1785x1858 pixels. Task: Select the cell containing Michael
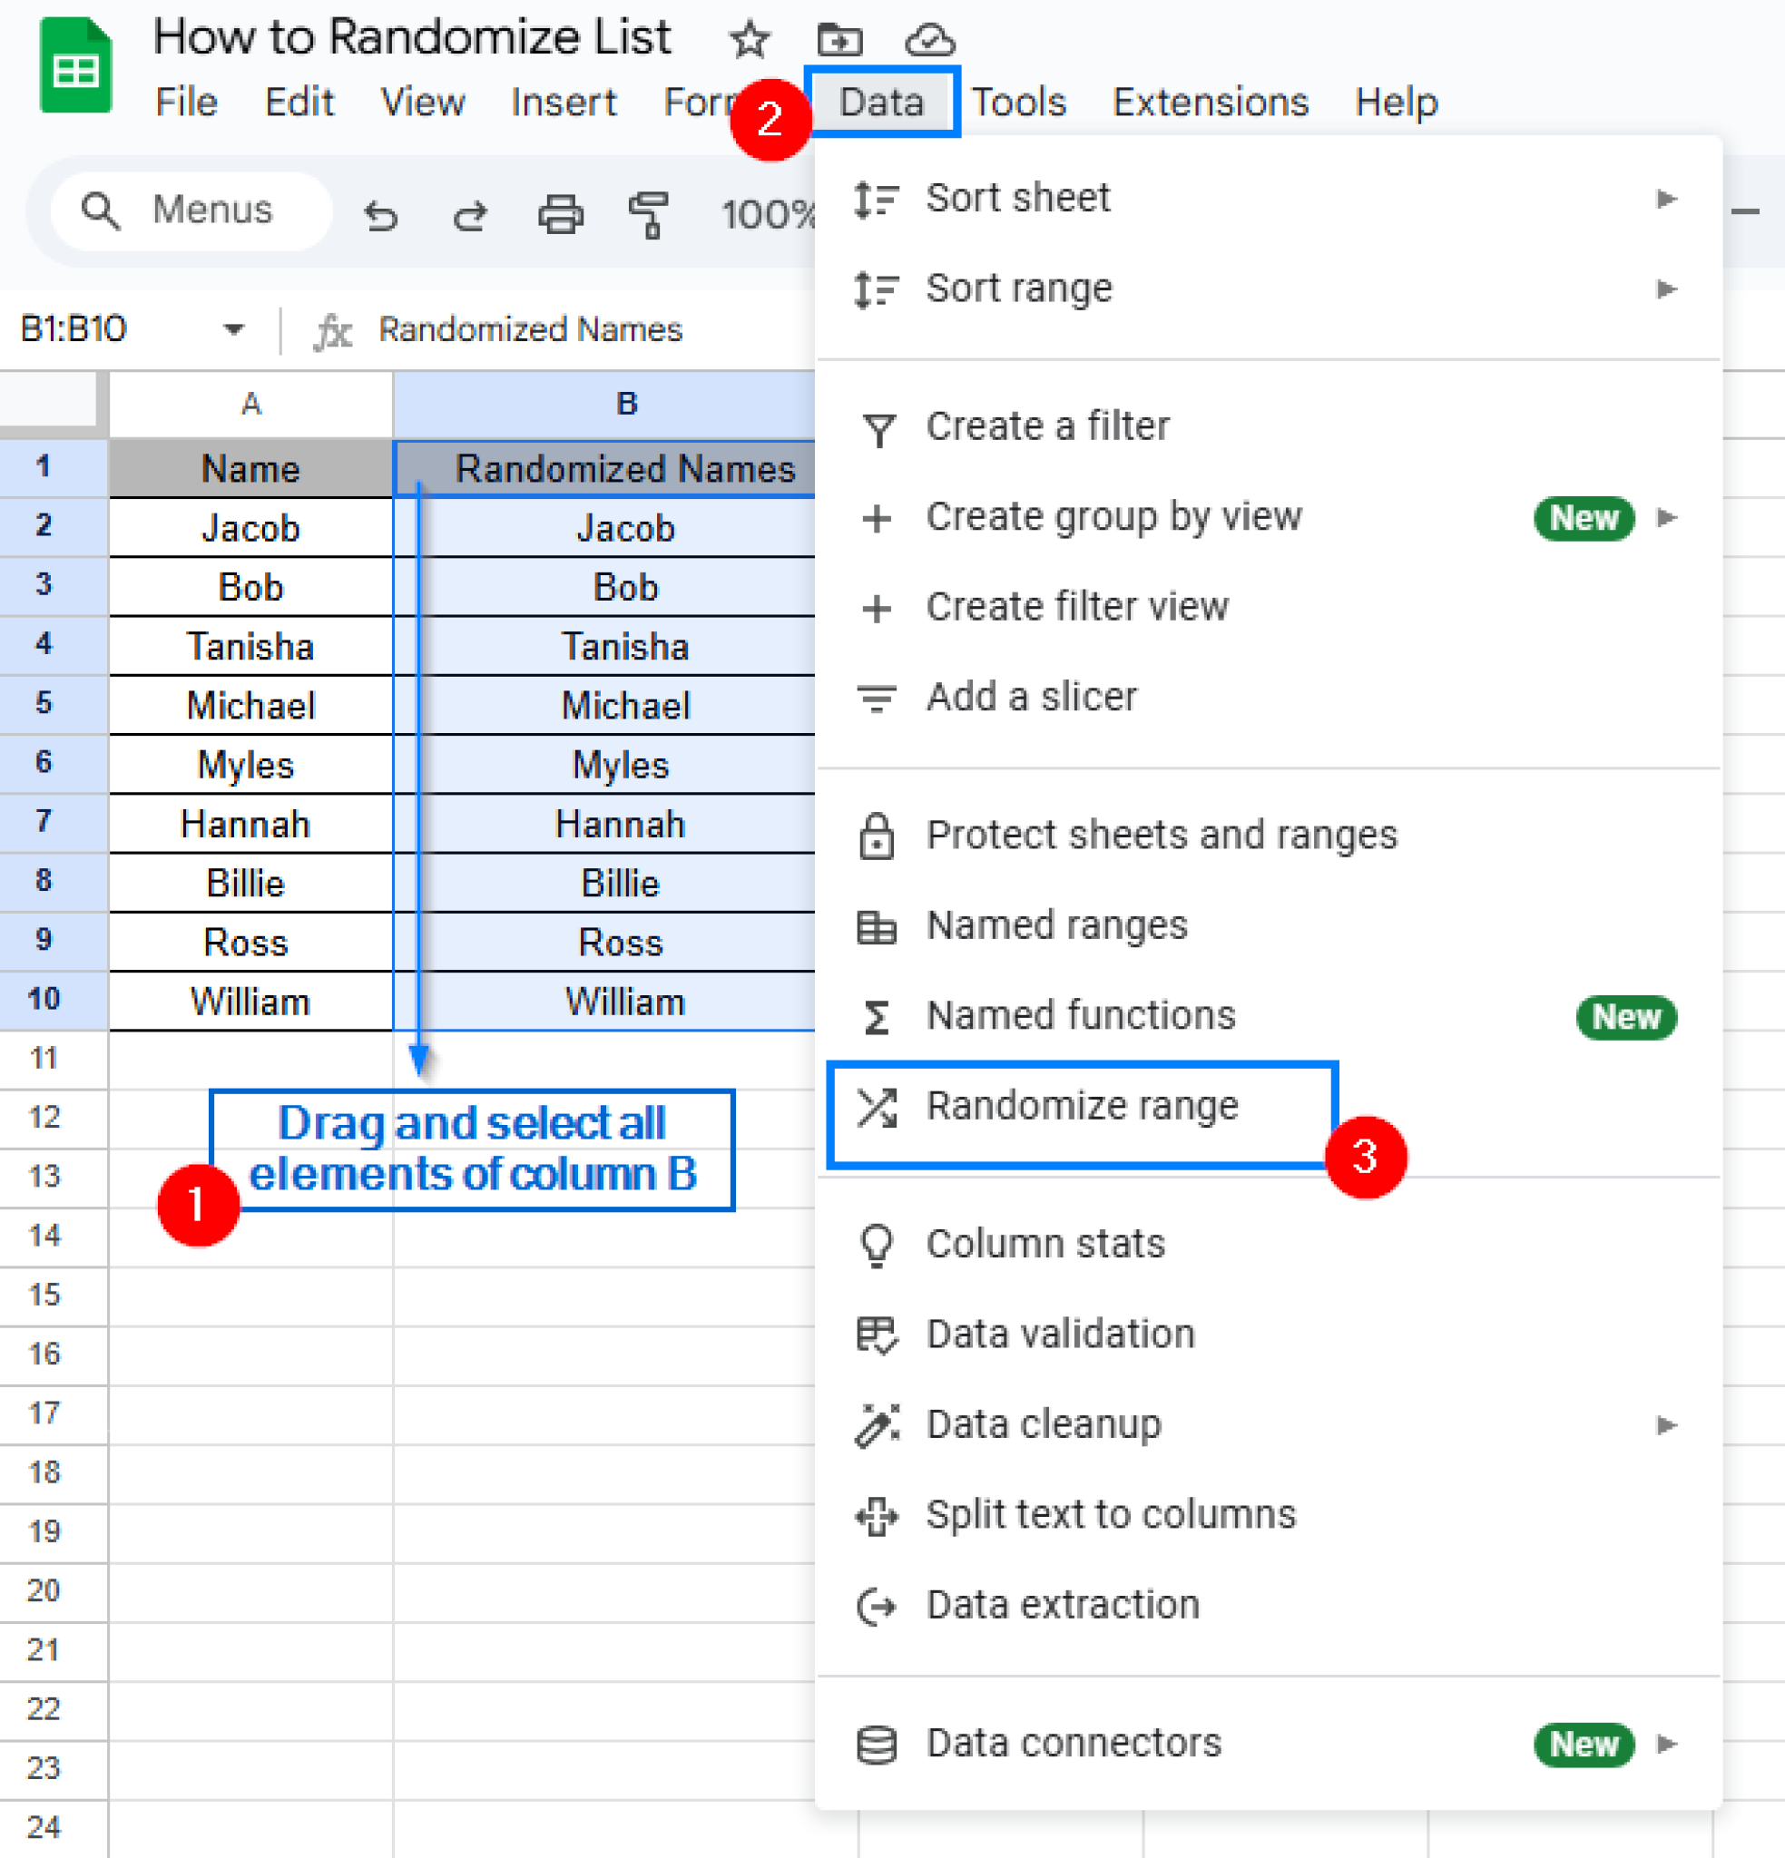point(250,705)
